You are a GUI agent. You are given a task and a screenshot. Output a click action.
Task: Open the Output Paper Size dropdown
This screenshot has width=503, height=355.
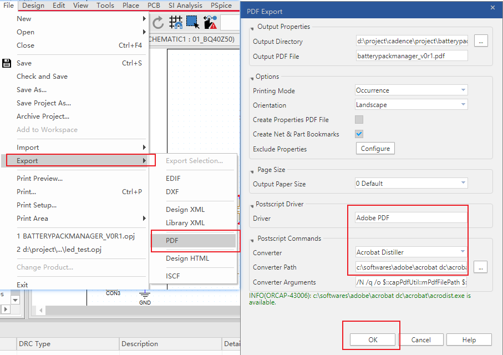pos(411,183)
